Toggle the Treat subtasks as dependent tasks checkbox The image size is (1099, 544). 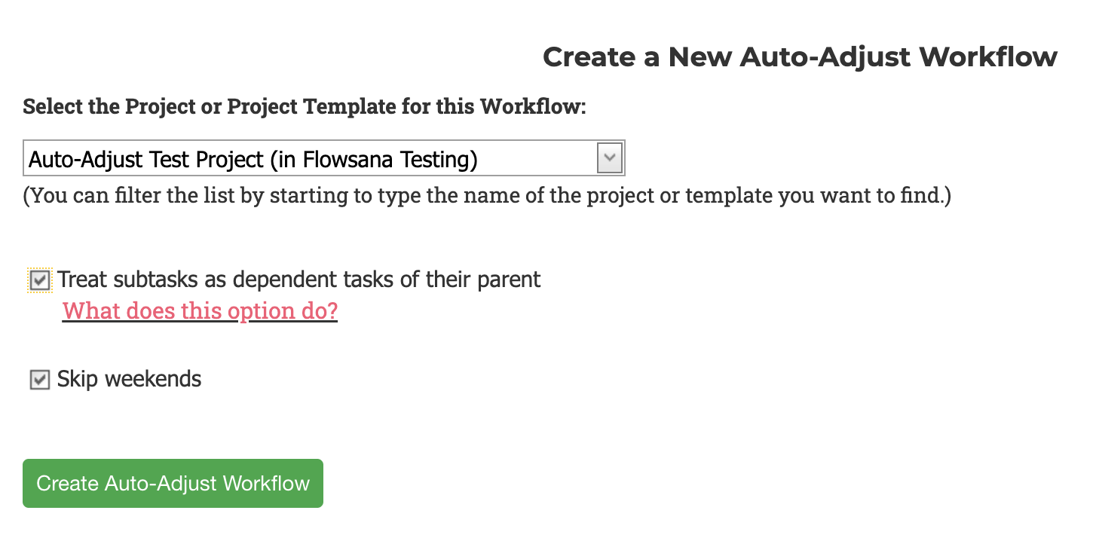click(x=40, y=280)
